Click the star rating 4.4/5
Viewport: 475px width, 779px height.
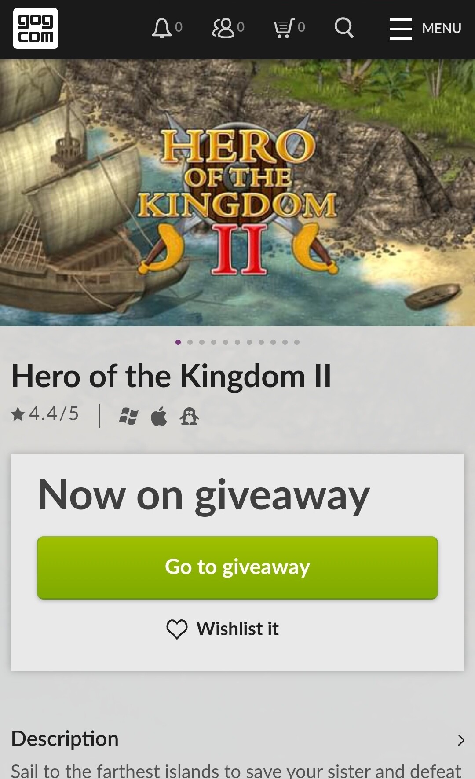(x=45, y=414)
